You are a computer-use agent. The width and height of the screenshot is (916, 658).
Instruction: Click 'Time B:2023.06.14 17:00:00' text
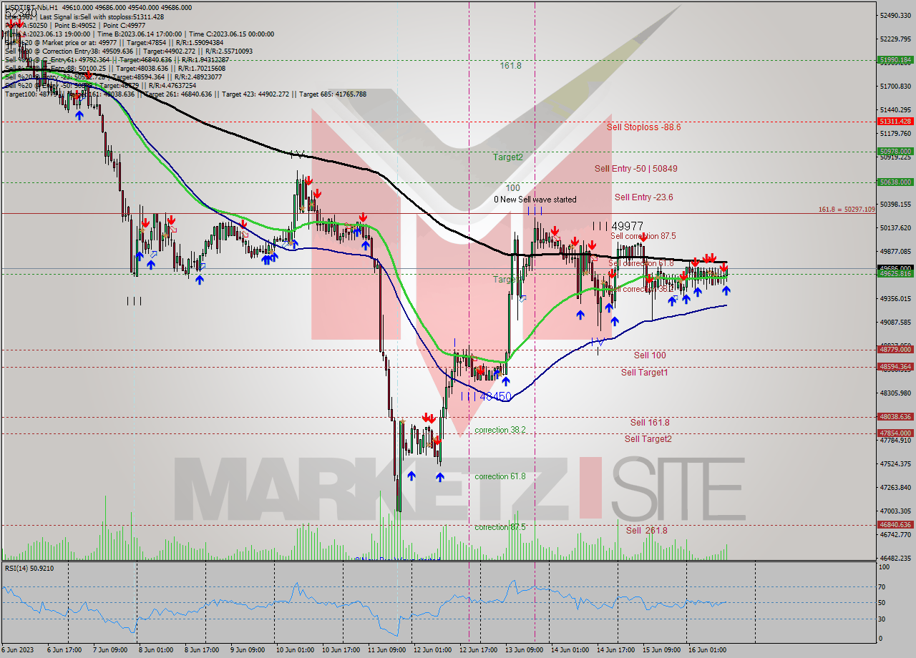click(141, 34)
